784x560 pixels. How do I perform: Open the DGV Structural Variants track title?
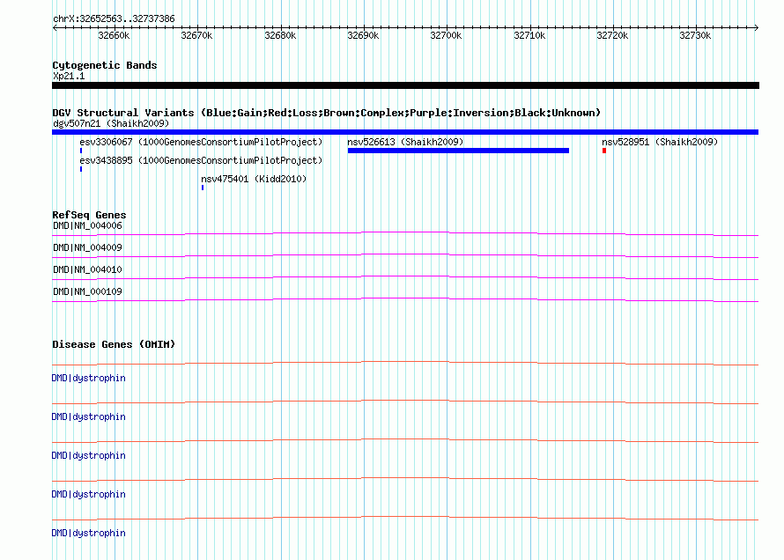tap(327, 113)
